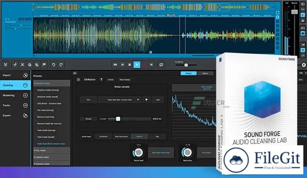The image size is (307, 178).
Task: Switch to the Object tab
Action: coord(205,73)
